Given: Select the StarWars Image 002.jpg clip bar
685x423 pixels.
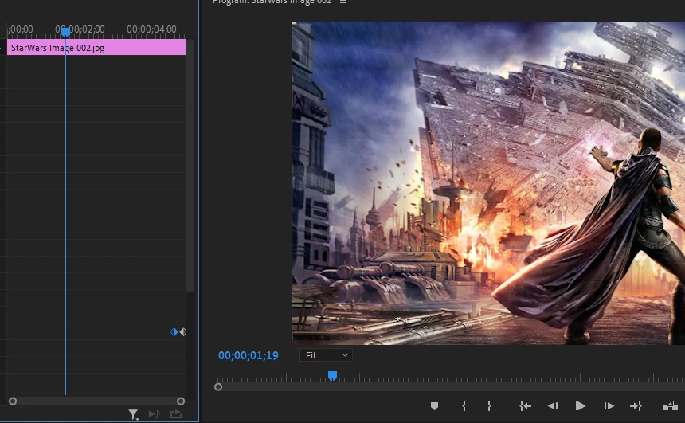Looking at the screenshot, I should [x=96, y=47].
